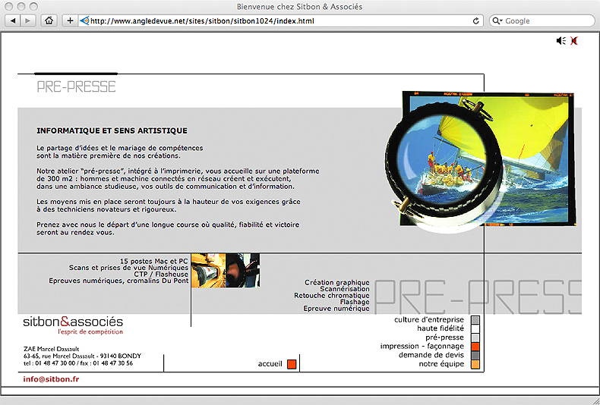This screenshot has height=405, width=600.
Task: Click orange square next to accueil
Action: (x=292, y=364)
